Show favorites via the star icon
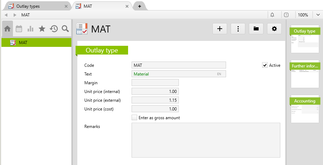The image size is (323, 165). coord(42,29)
